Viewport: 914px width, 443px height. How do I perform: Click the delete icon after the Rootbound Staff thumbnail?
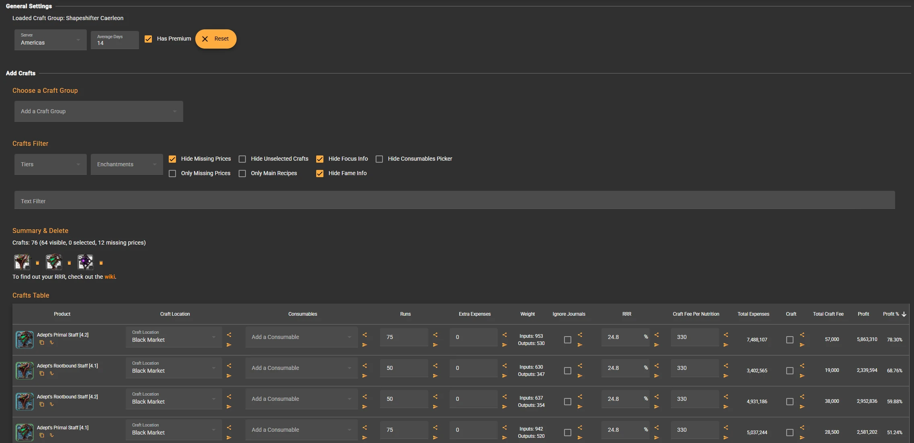[x=37, y=263]
